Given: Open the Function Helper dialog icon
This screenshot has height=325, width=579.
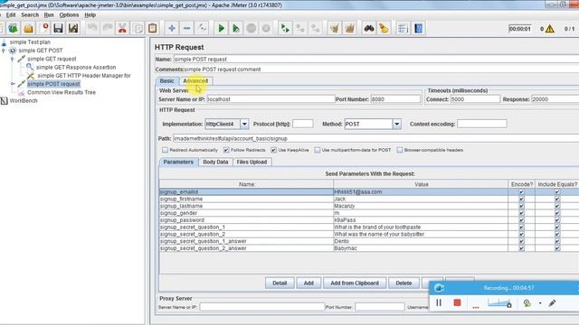Looking at the screenshot, I should (x=403, y=28).
